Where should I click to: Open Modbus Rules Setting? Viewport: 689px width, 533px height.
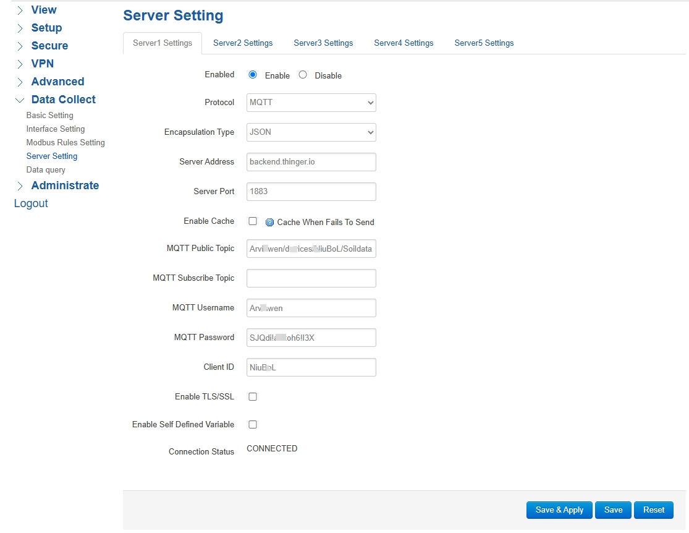(66, 142)
